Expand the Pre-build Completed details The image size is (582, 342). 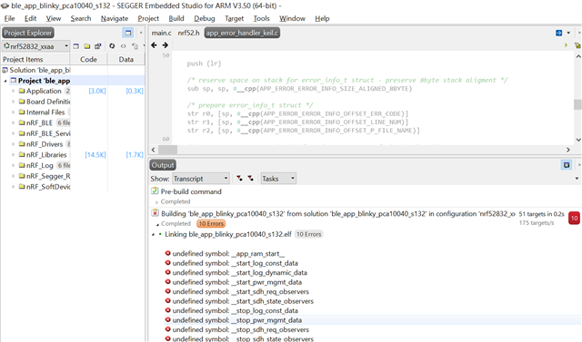(156, 202)
